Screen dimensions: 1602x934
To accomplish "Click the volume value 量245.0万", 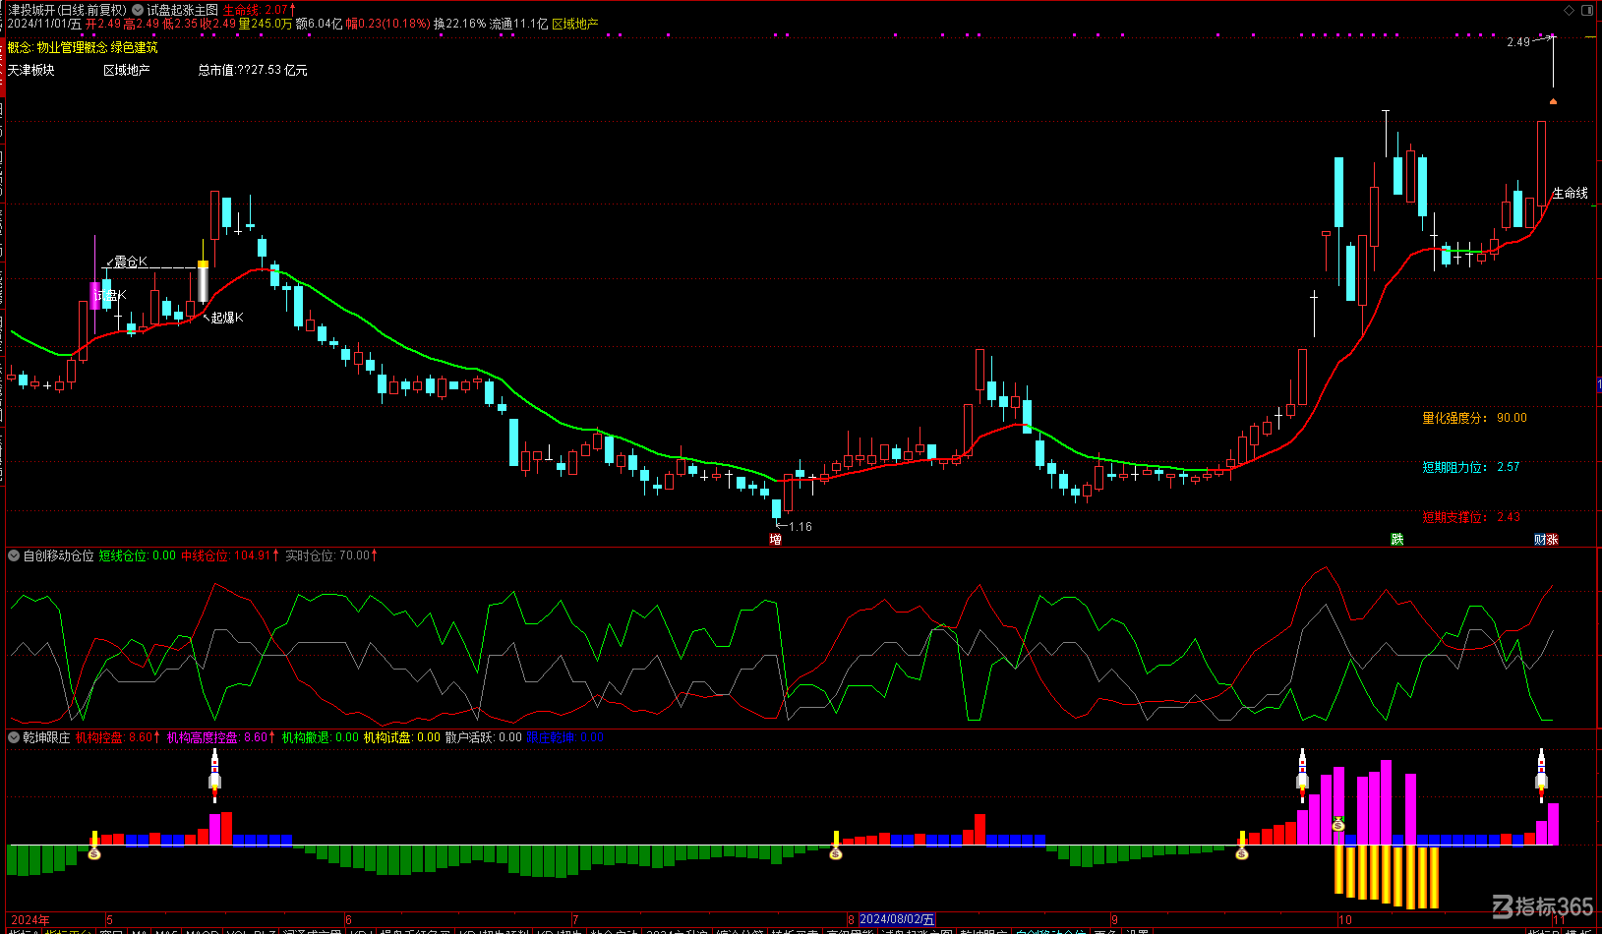I will pos(266,24).
